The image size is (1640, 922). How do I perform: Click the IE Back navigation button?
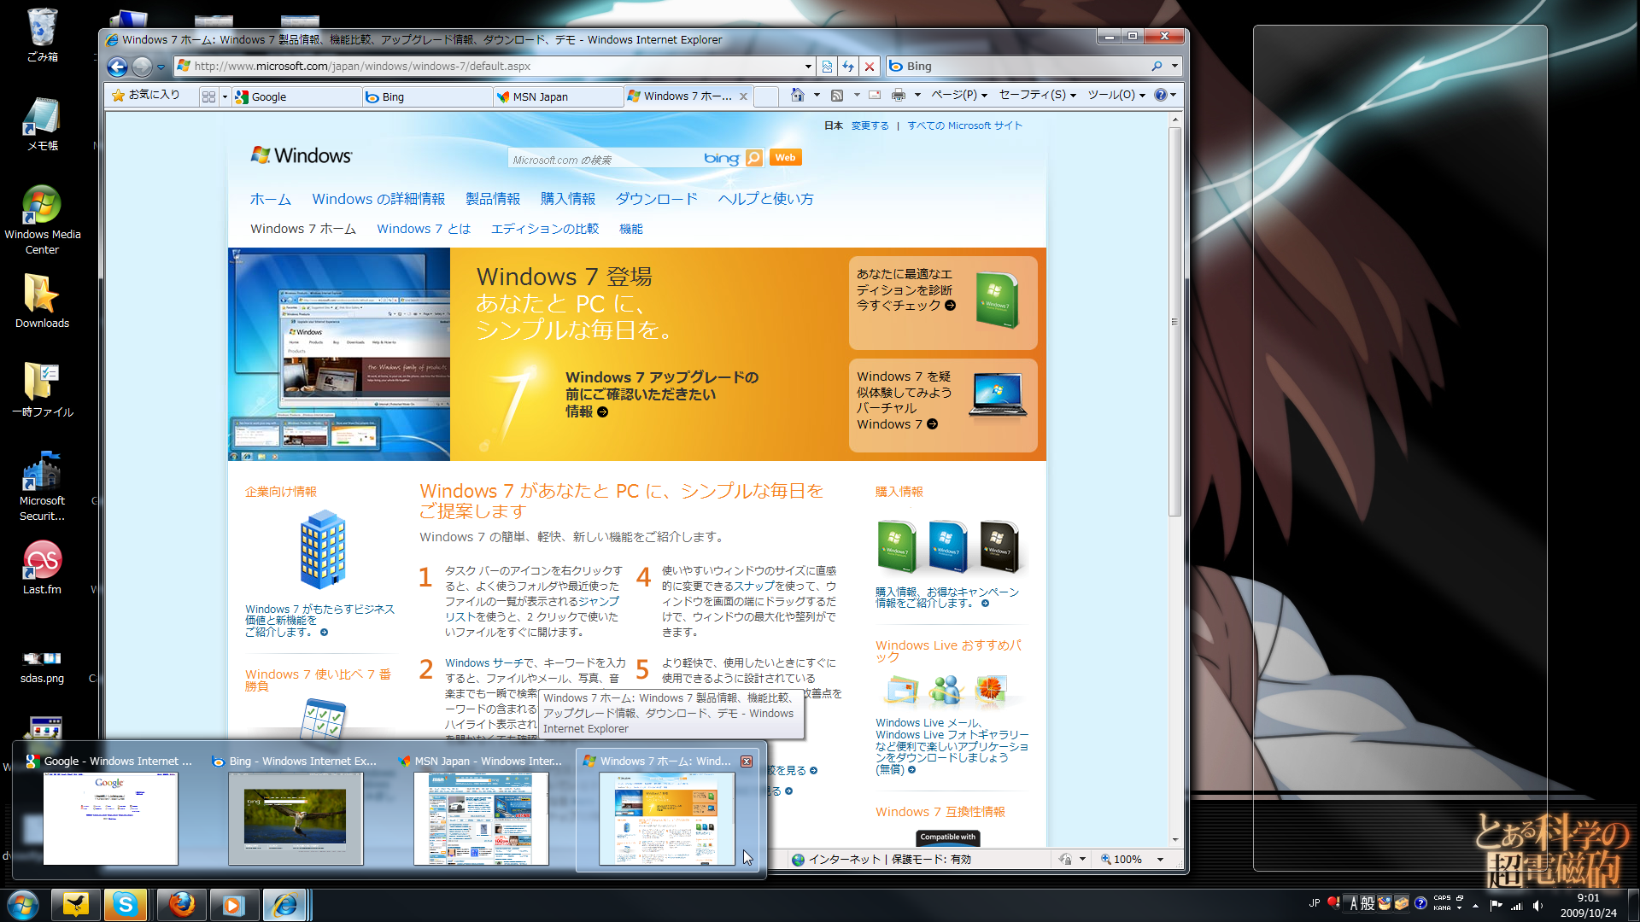coord(118,66)
